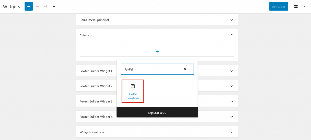Image resolution: width=311 pixels, height=140 pixels.
Task: Click the blue add block plus icon
Action: point(29,6)
